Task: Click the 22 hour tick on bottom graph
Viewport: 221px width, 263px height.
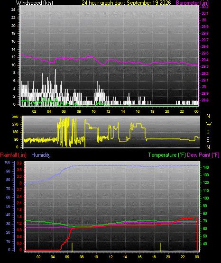Action: pos(183,257)
